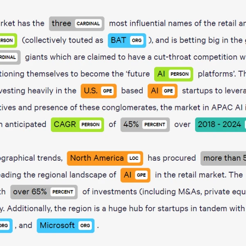Select the CAGR PERSON entity highlight

pos(77,125)
